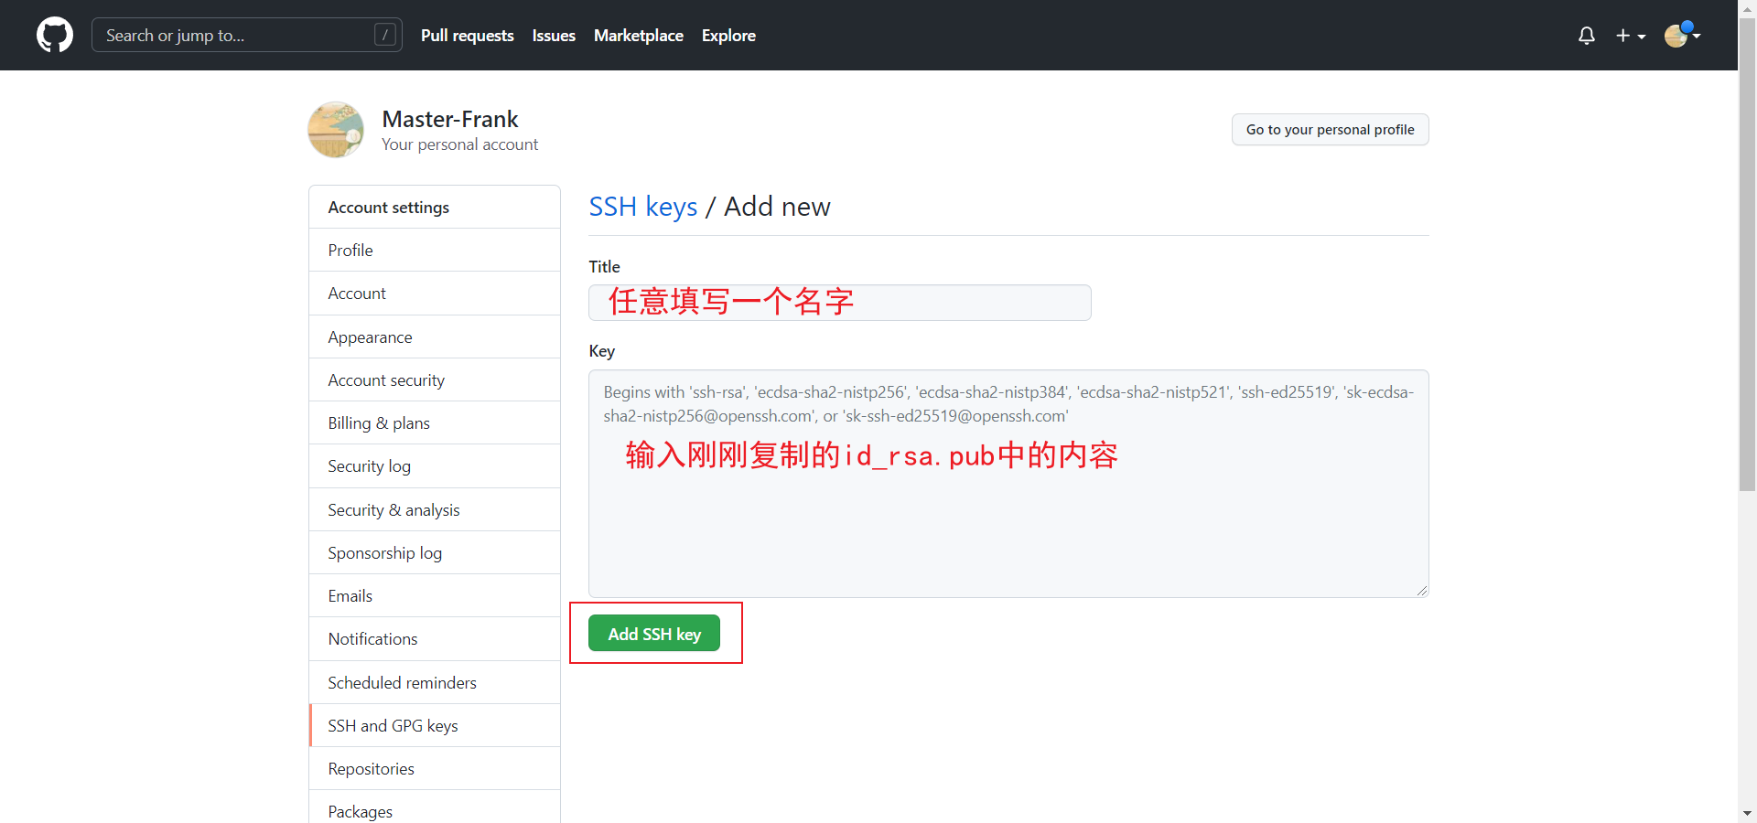Open Security log page
Image resolution: width=1757 pixels, height=823 pixels.
435,466
